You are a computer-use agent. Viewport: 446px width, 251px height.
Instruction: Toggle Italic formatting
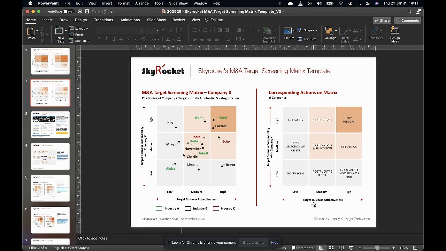pyautogui.click(x=106, y=39)
